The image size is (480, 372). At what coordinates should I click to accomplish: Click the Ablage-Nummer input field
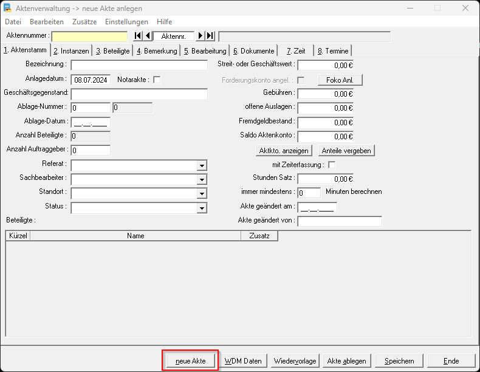91,108
